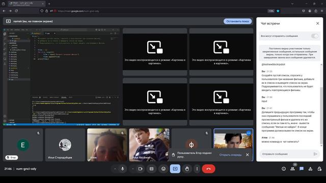Viewport: 326px width, 183px height.
Task: Click the raised hand Егор name badge
Action: 12,158
